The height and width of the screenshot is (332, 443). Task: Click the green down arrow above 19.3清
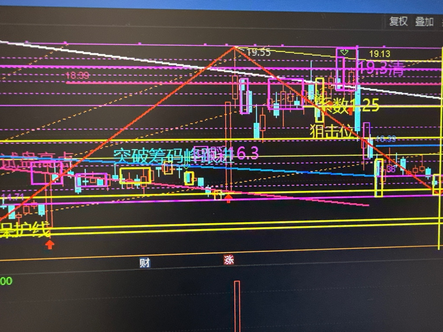344,52
